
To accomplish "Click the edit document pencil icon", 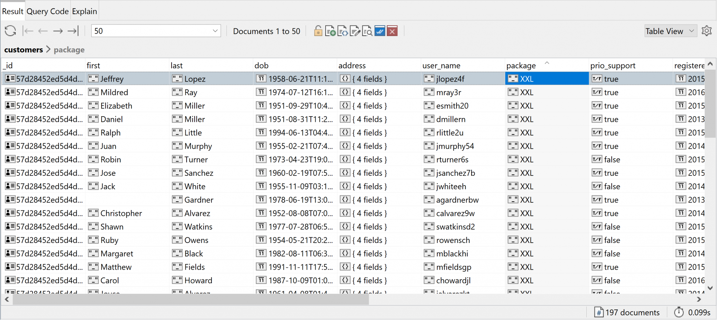I will pyautogui.click(x=355, y=31).
